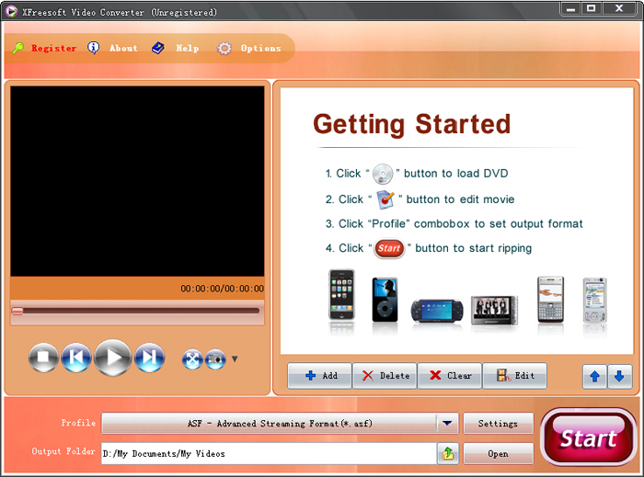Jump to next with the forward button
Viewport: 644px width, 477px height.
[149, 358]
